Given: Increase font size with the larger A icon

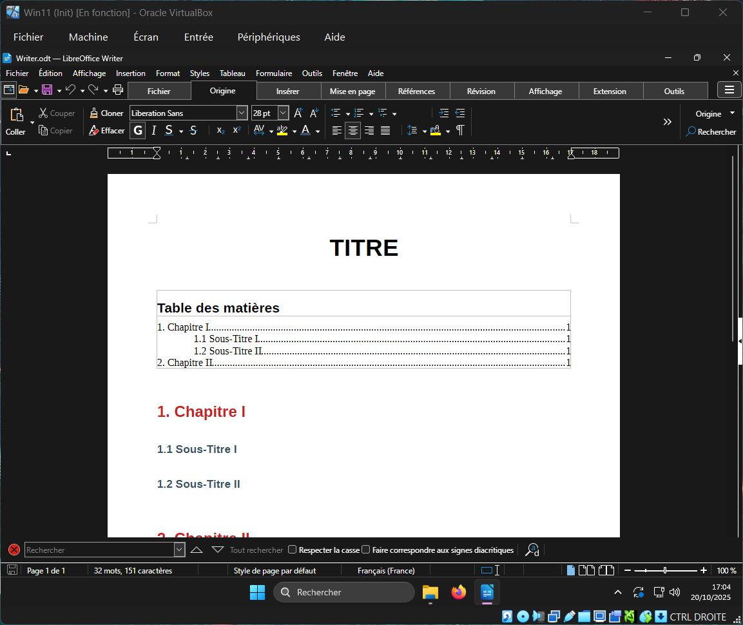Looking at the screenshot, I should (298, 113).
